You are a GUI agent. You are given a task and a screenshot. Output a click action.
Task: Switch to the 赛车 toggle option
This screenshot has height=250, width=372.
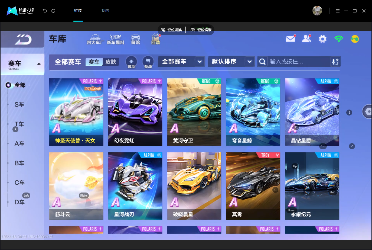click(x=94, y=62)
